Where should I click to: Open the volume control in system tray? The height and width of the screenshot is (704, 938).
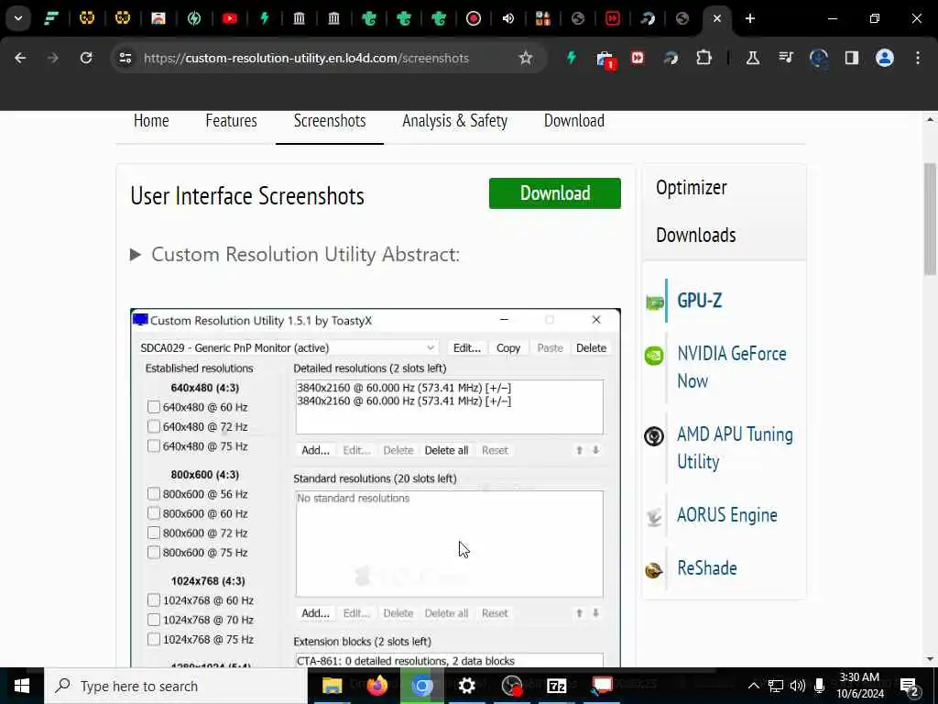click(798, 686)
